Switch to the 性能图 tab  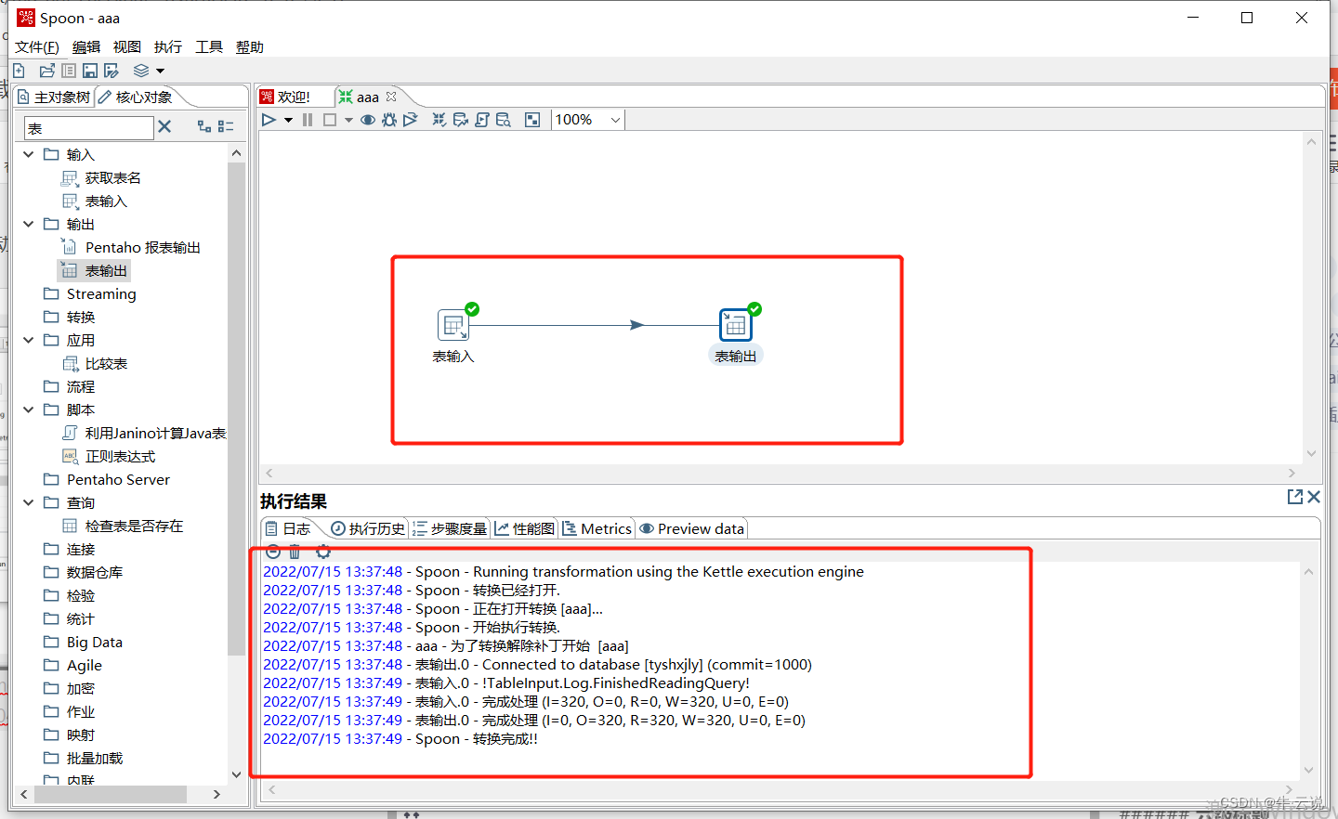(524, 528)
